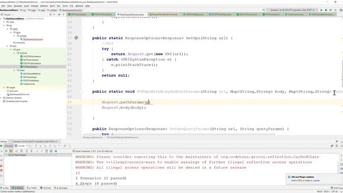The height and width of the screenshot is (193, 343).
Task: Switch to the RestAssuredExtension.java editor tab
Action: point(131,14)
